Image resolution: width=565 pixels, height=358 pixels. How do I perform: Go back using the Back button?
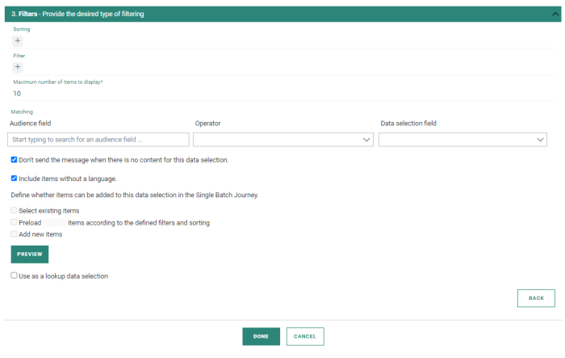click(536, 298)
